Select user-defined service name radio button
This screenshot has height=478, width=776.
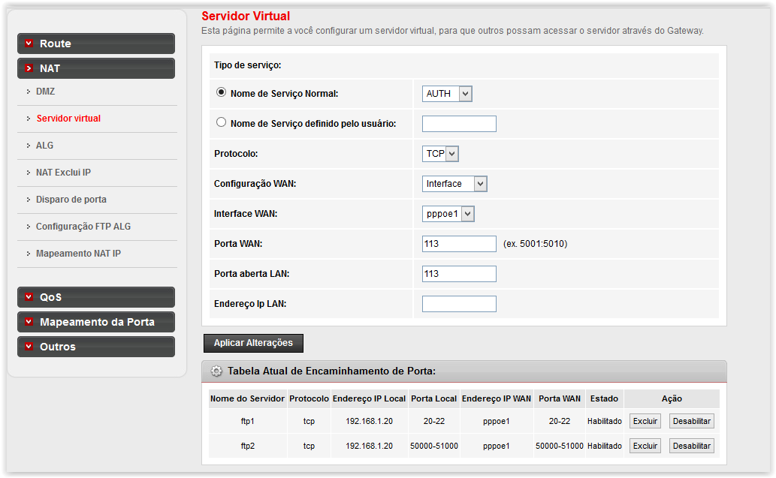click(221, 122)
